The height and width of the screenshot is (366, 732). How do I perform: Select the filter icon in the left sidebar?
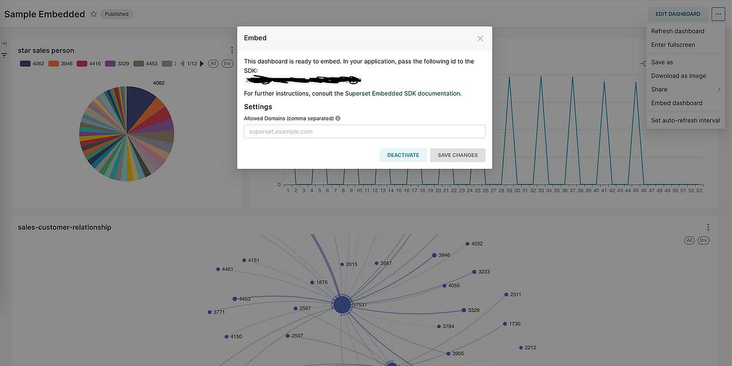(x=4, y=55)
